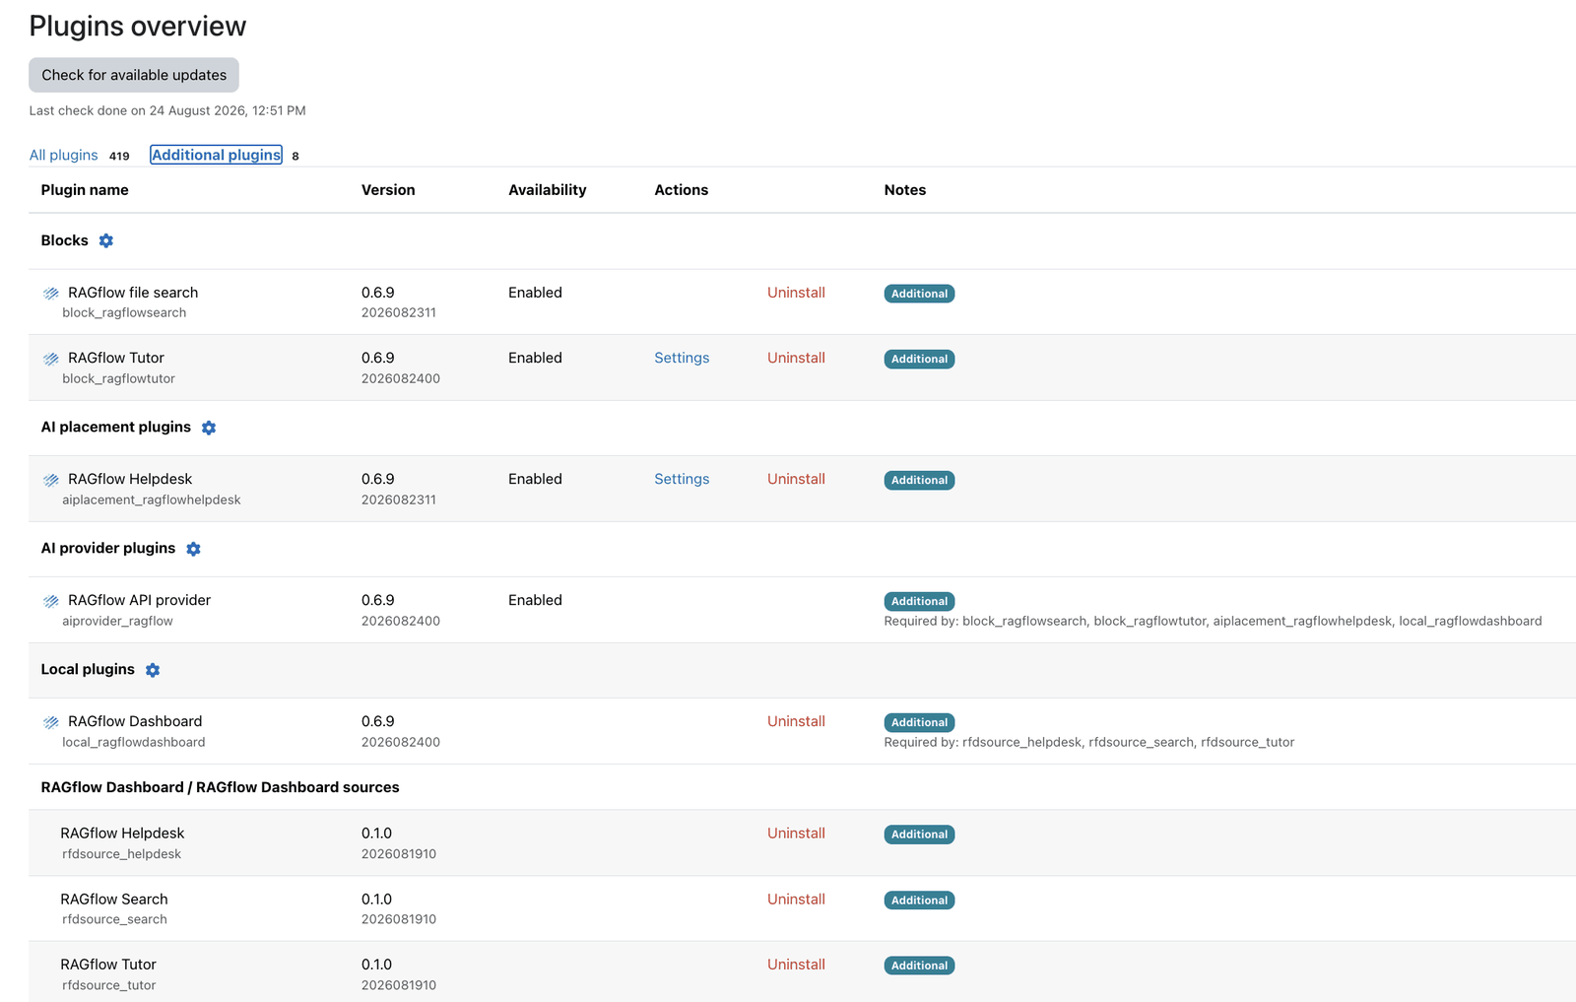Click the 'Local plugins' heading
Image resolution: width=1576 pixels, height=1002 pixels.
[88, 669]
